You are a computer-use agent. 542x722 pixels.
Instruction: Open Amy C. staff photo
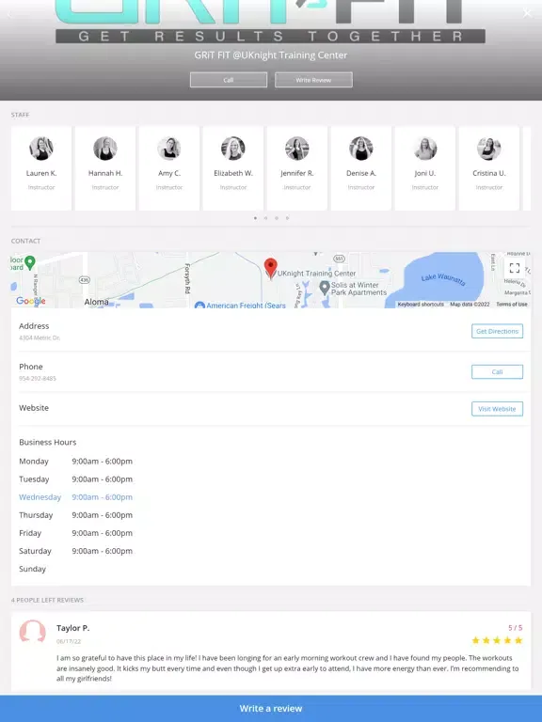coord(169,149)
